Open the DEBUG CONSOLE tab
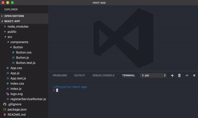198x118 pixels. pos(103,76)
